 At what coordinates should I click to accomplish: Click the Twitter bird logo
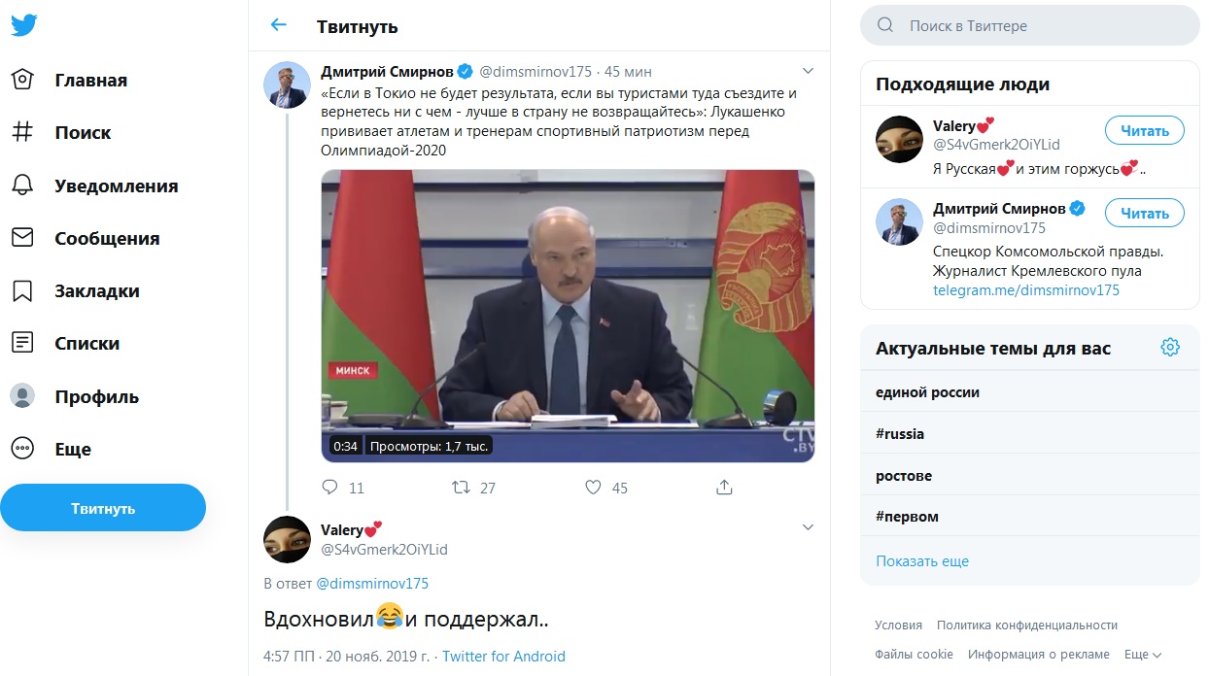pyautogui.click(x=23, y=24)
